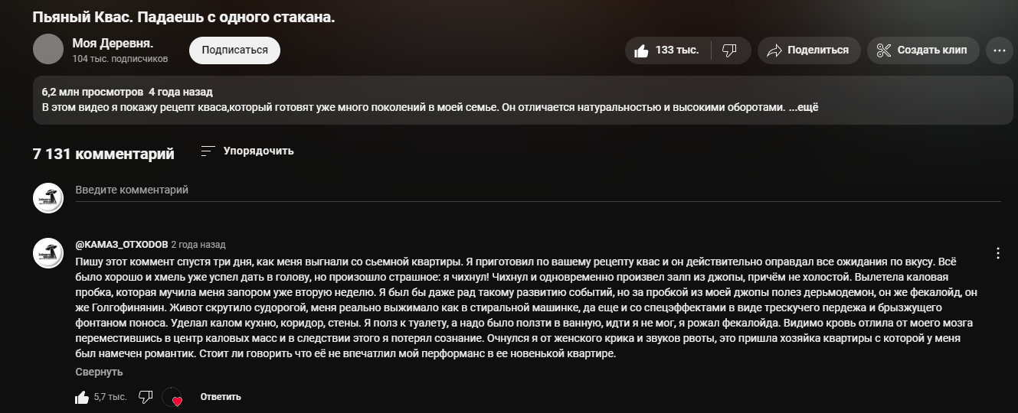Open the @КАМАЗ_ОТХОDOB username link
Screen dimensions: 1018x413
point(121,245)
